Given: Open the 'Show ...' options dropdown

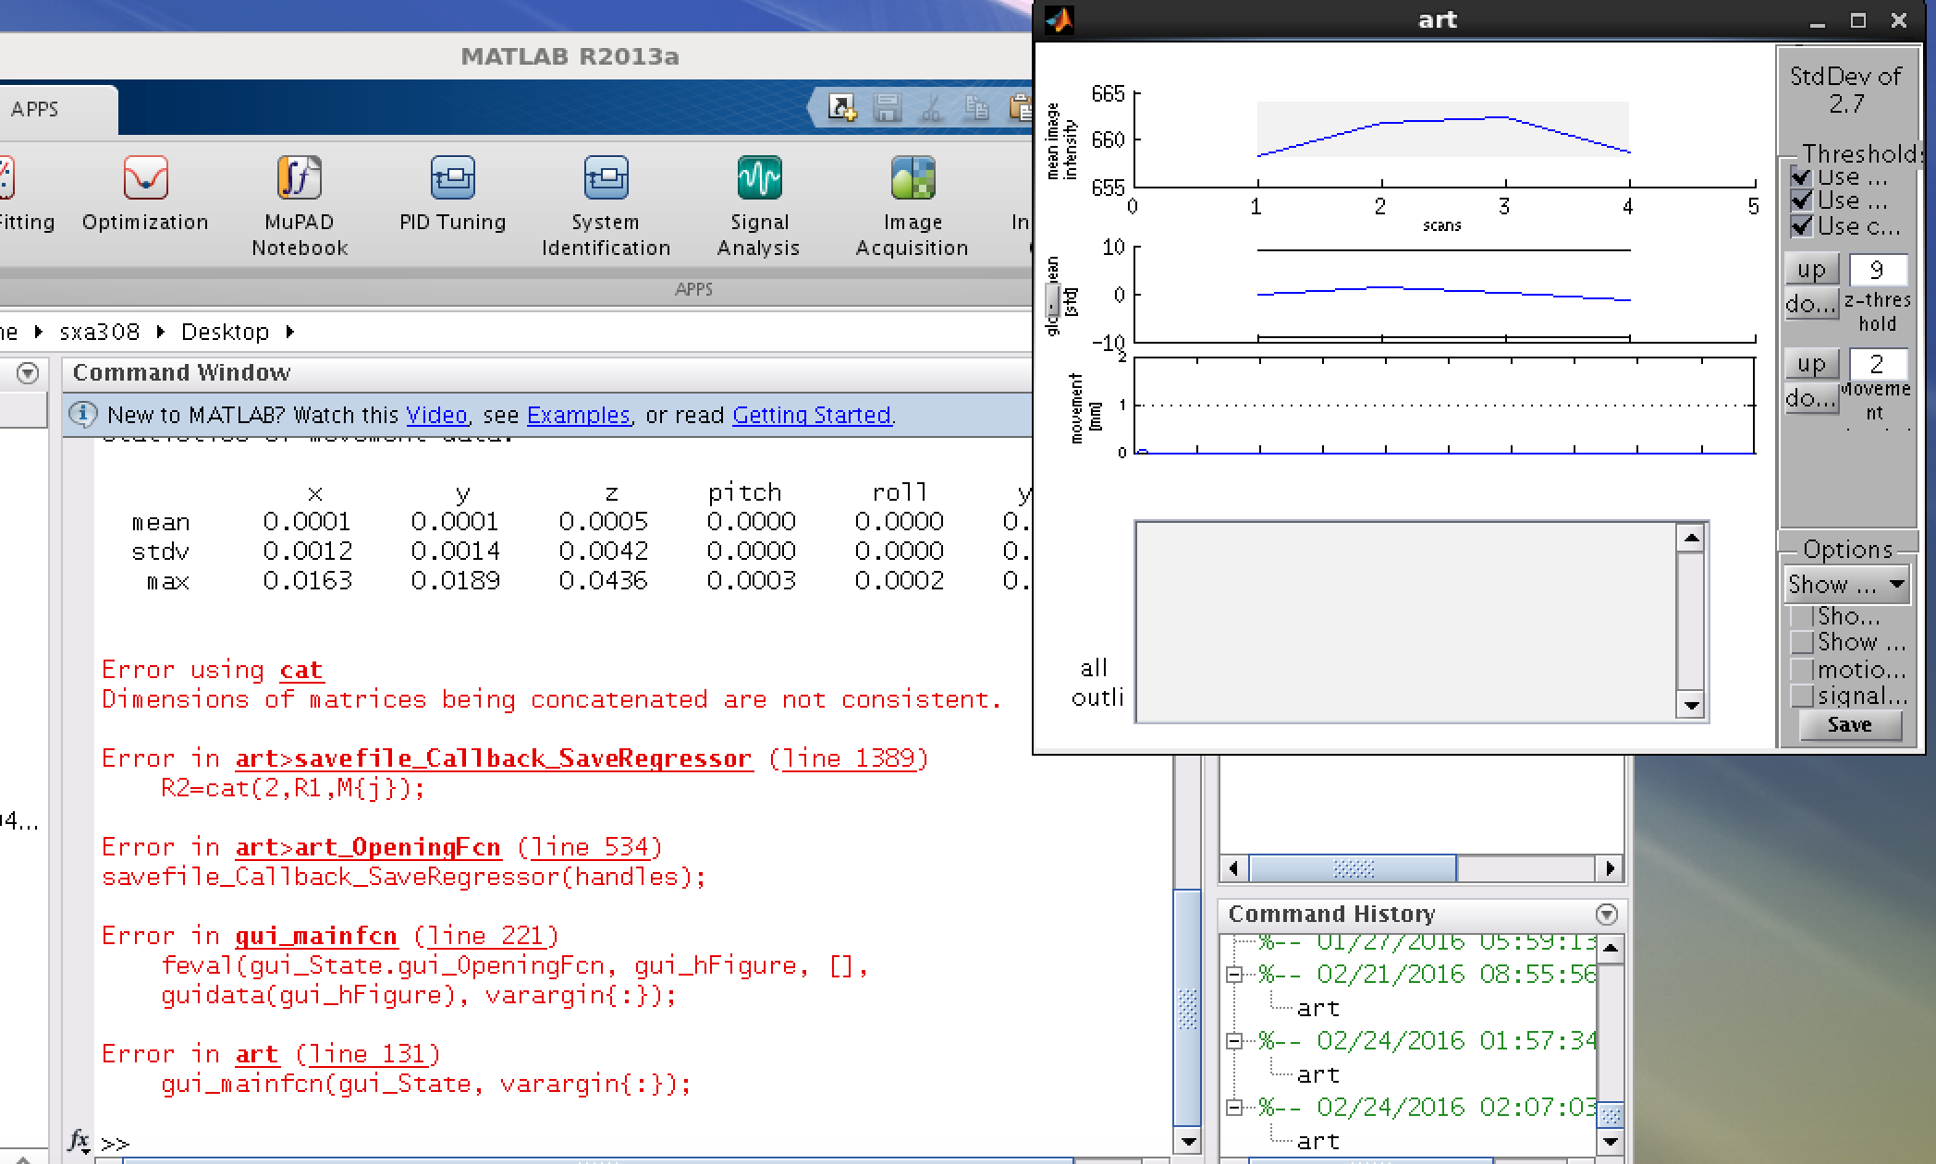Looking at the screenshot, I should point(1846,585).
